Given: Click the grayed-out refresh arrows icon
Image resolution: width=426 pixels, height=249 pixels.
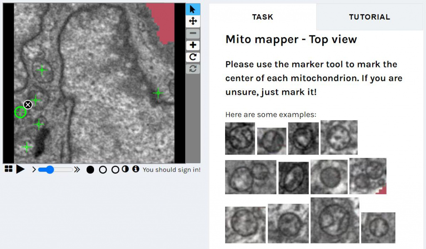Looking at the screenshot, I should click(193, 69).
